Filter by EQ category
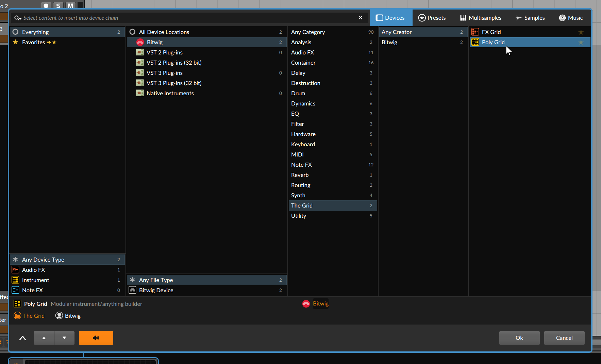 click(333, 114)
